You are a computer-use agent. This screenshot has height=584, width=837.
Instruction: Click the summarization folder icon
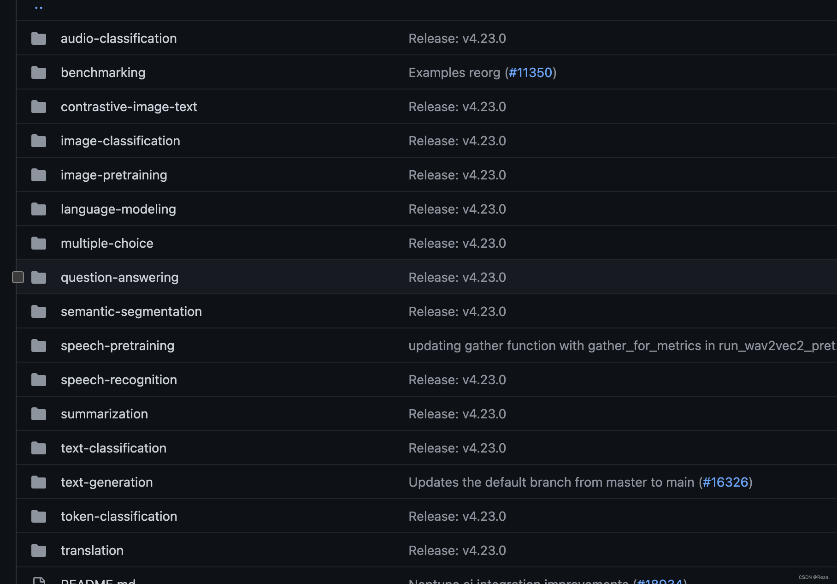pos(39,414)
